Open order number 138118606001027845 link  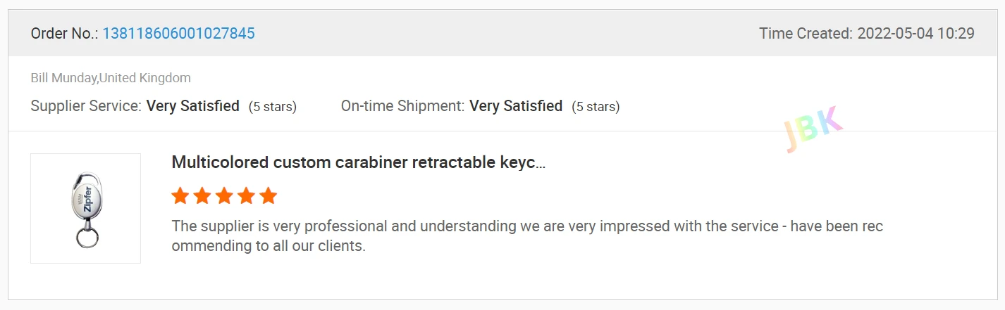(x=178, y=33)
